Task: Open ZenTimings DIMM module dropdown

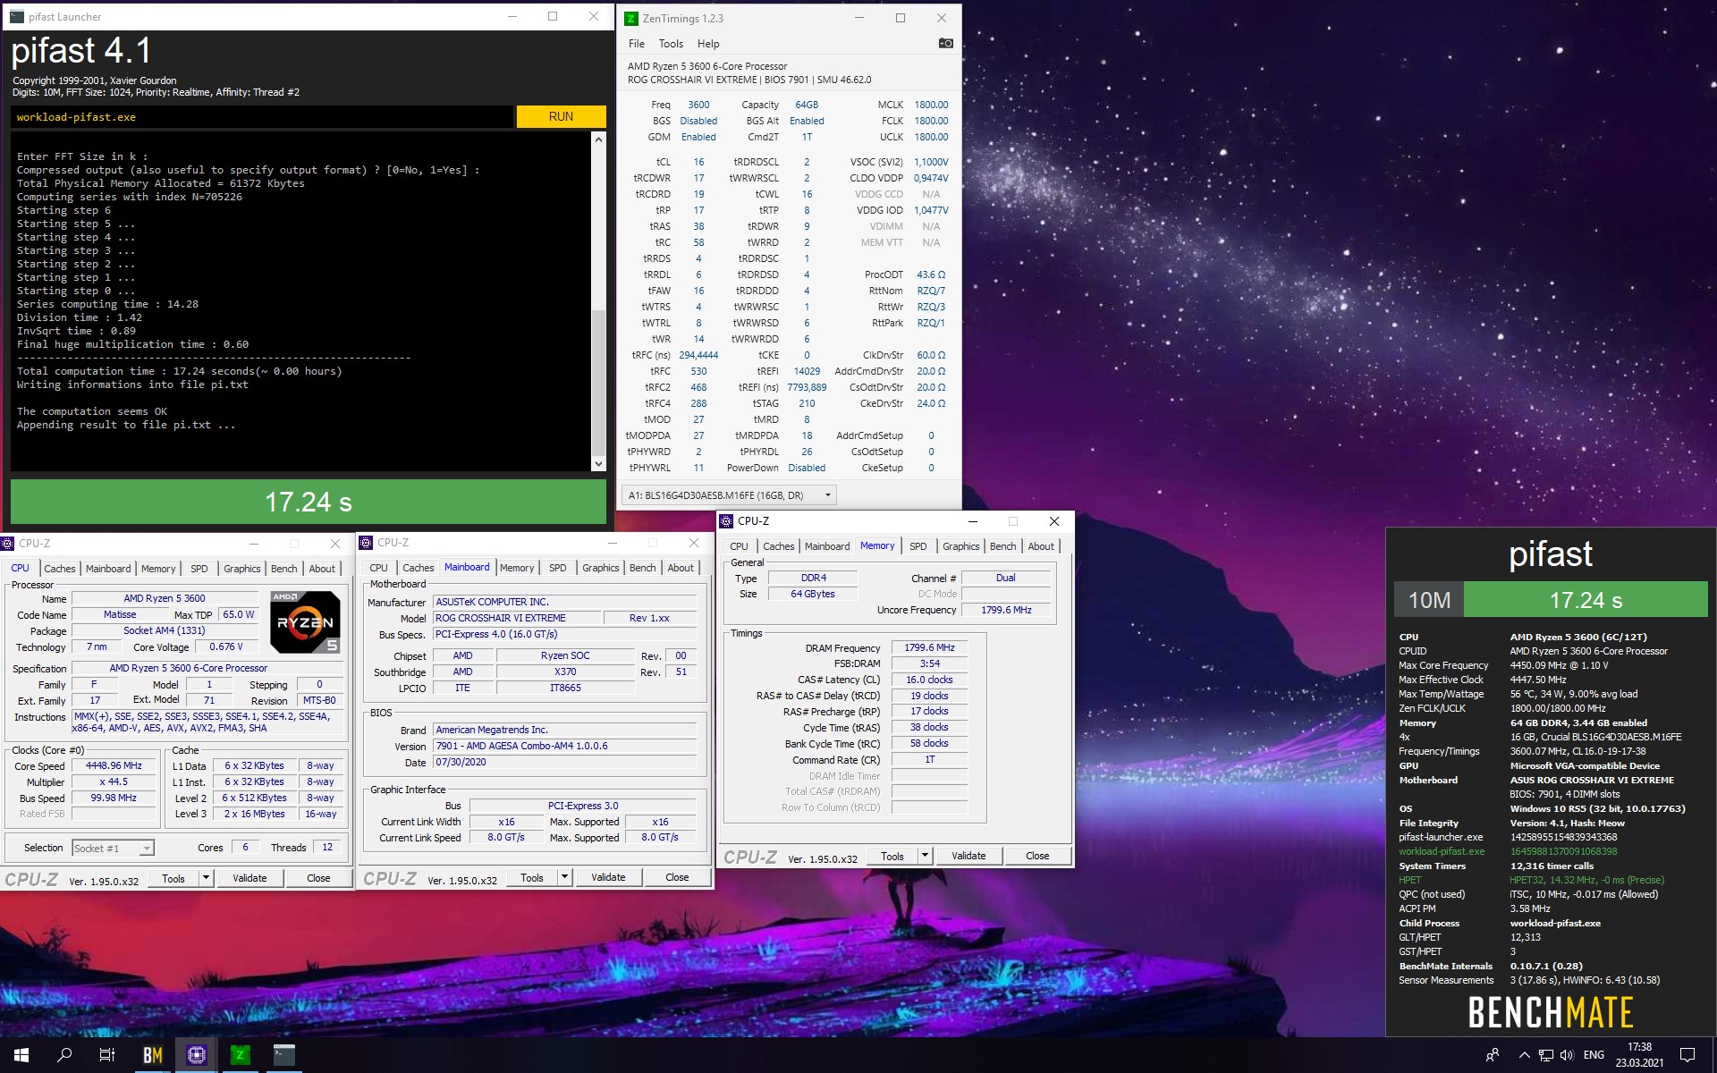Action: [729, 495]
